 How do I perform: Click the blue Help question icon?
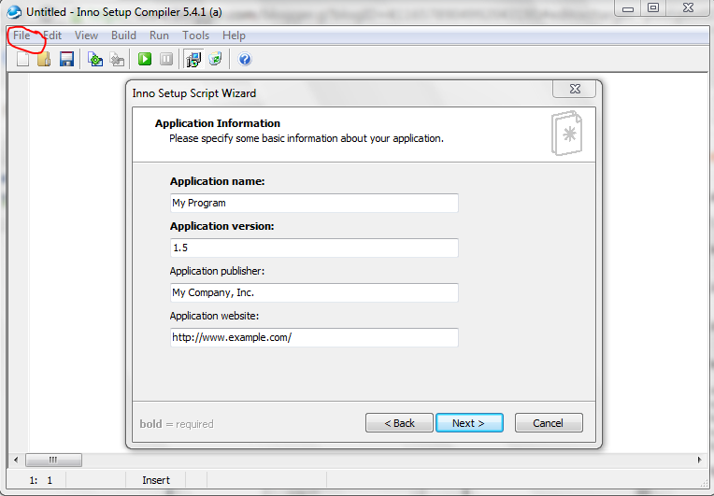(x=245, y=59)
